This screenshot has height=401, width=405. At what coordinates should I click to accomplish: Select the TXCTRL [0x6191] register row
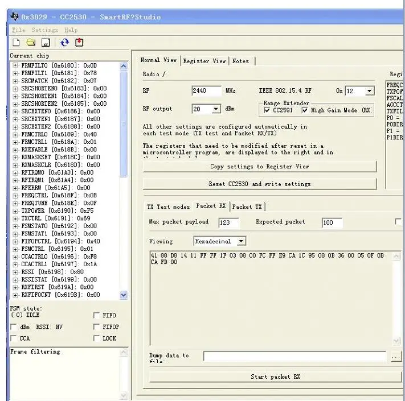(55, 218)
